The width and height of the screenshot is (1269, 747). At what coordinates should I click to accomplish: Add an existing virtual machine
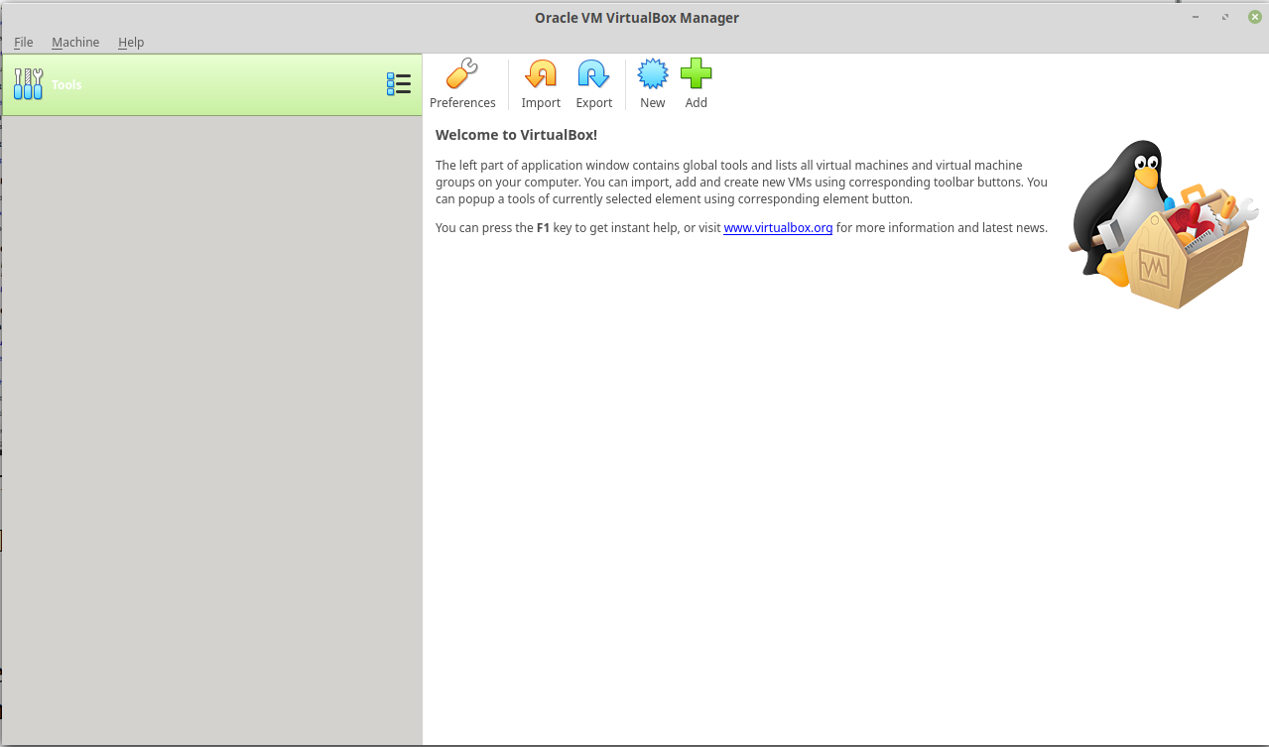tap(696, 84)
